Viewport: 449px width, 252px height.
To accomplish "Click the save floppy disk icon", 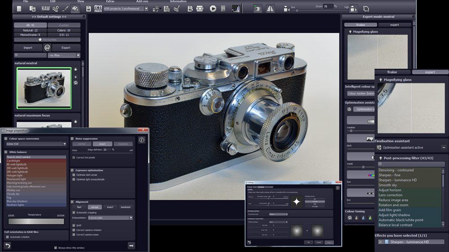I will coord(88,9).
